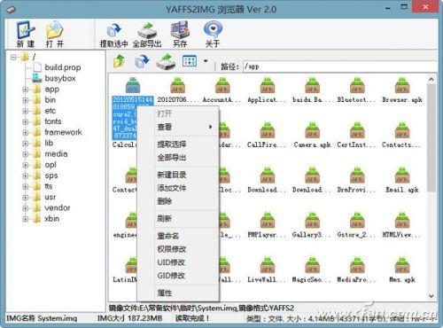
Task: Click file list scrollbar up arrow
Action: pyautogui.click(x=431, y=79)
